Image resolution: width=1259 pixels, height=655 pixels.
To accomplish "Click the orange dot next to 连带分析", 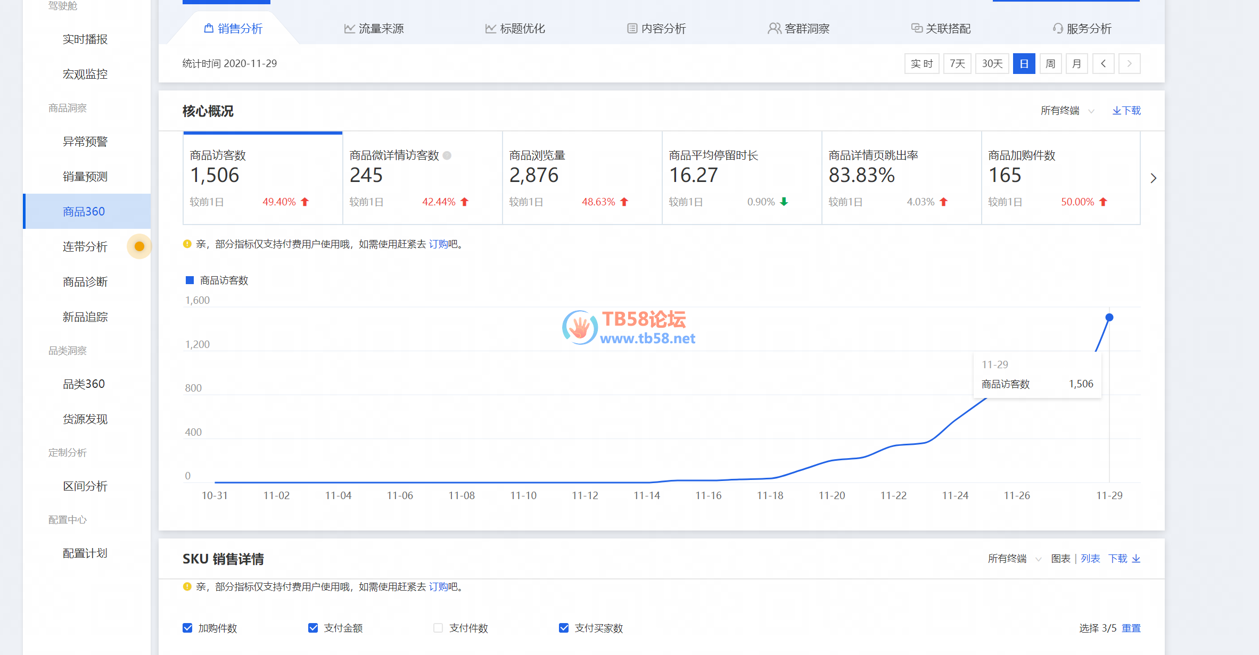I will [x=139, y=246].
